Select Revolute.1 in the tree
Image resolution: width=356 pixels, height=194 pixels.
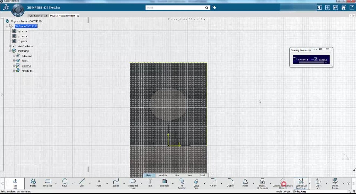coord(27,70)
